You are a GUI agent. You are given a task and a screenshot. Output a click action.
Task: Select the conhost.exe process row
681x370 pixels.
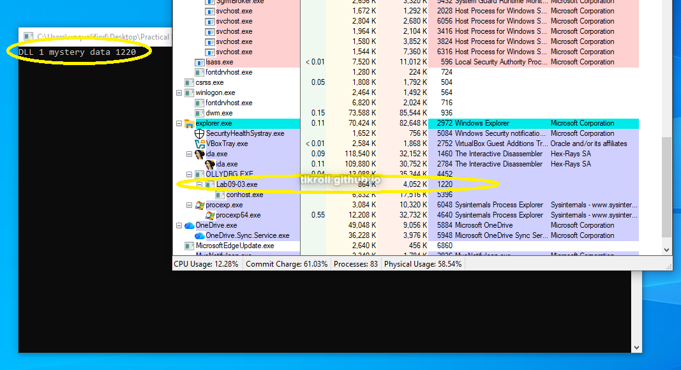coord(244,195)
